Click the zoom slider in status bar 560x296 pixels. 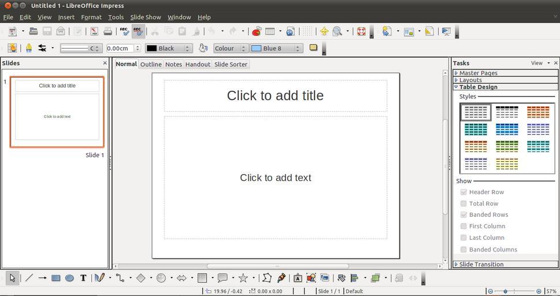(514, 291)
